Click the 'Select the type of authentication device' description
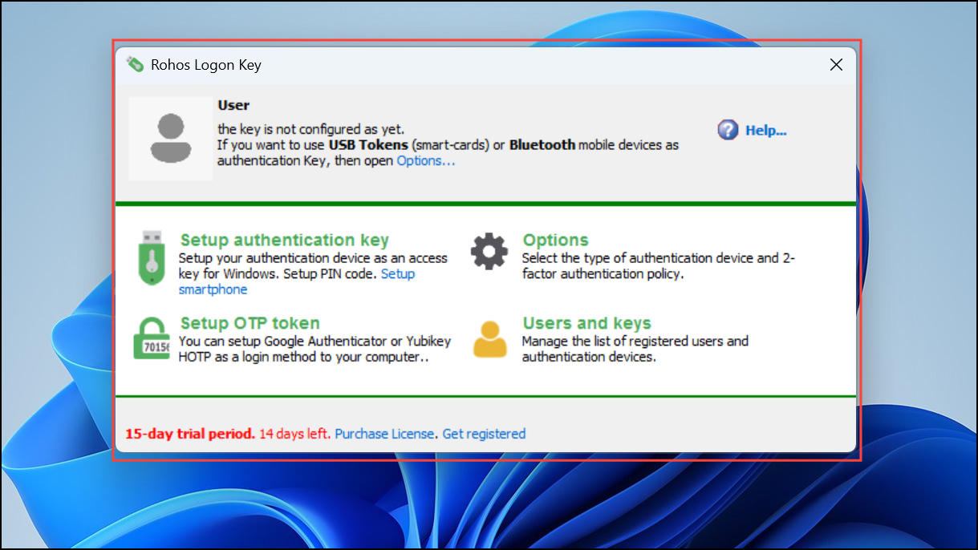The width and height of the screenshot is (978, 550). tap(658, 265)
